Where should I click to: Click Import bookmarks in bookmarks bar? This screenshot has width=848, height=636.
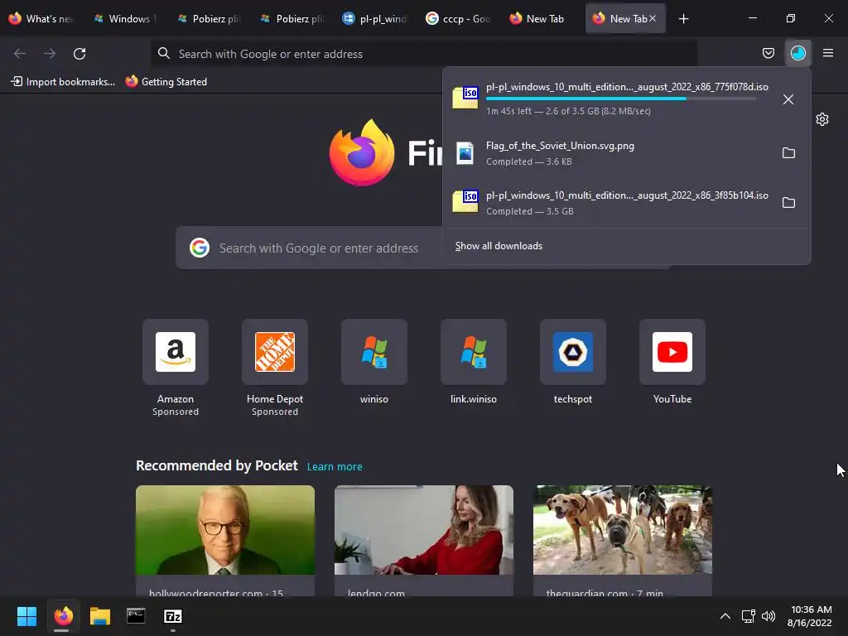(63, 82)
